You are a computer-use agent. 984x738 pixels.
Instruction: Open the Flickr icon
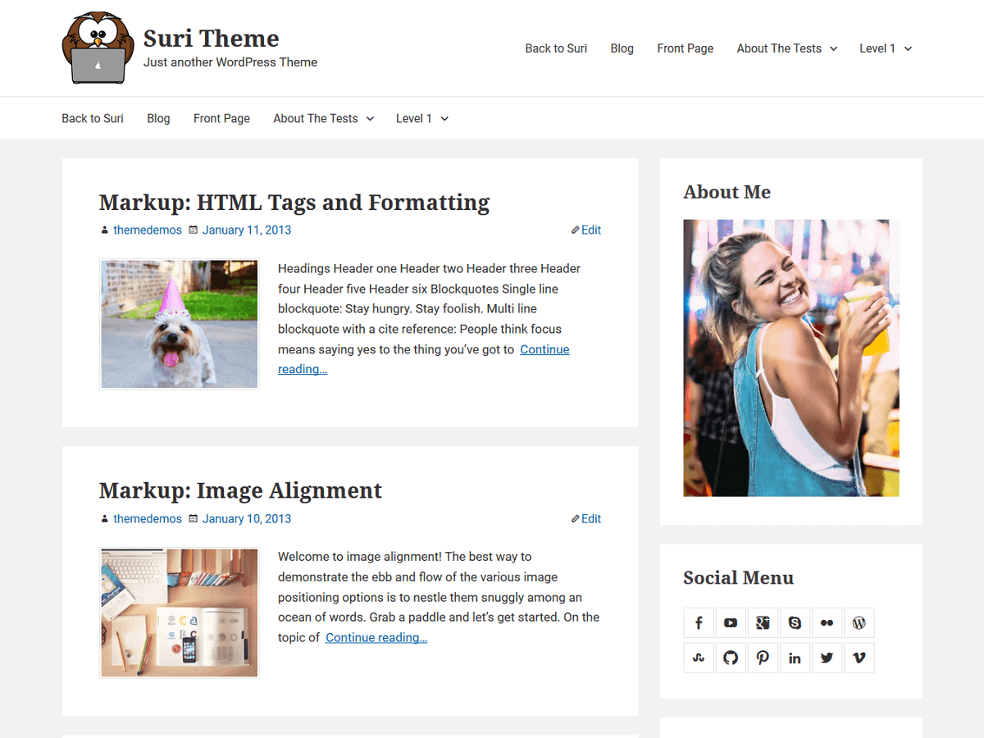click(x=827, y=622)
